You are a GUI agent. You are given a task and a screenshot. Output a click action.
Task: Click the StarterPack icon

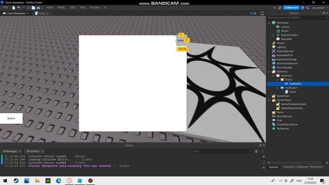pyautogui.click(x=273, y=96)
